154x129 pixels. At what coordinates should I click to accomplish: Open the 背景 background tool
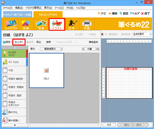[x=26, y=25]
